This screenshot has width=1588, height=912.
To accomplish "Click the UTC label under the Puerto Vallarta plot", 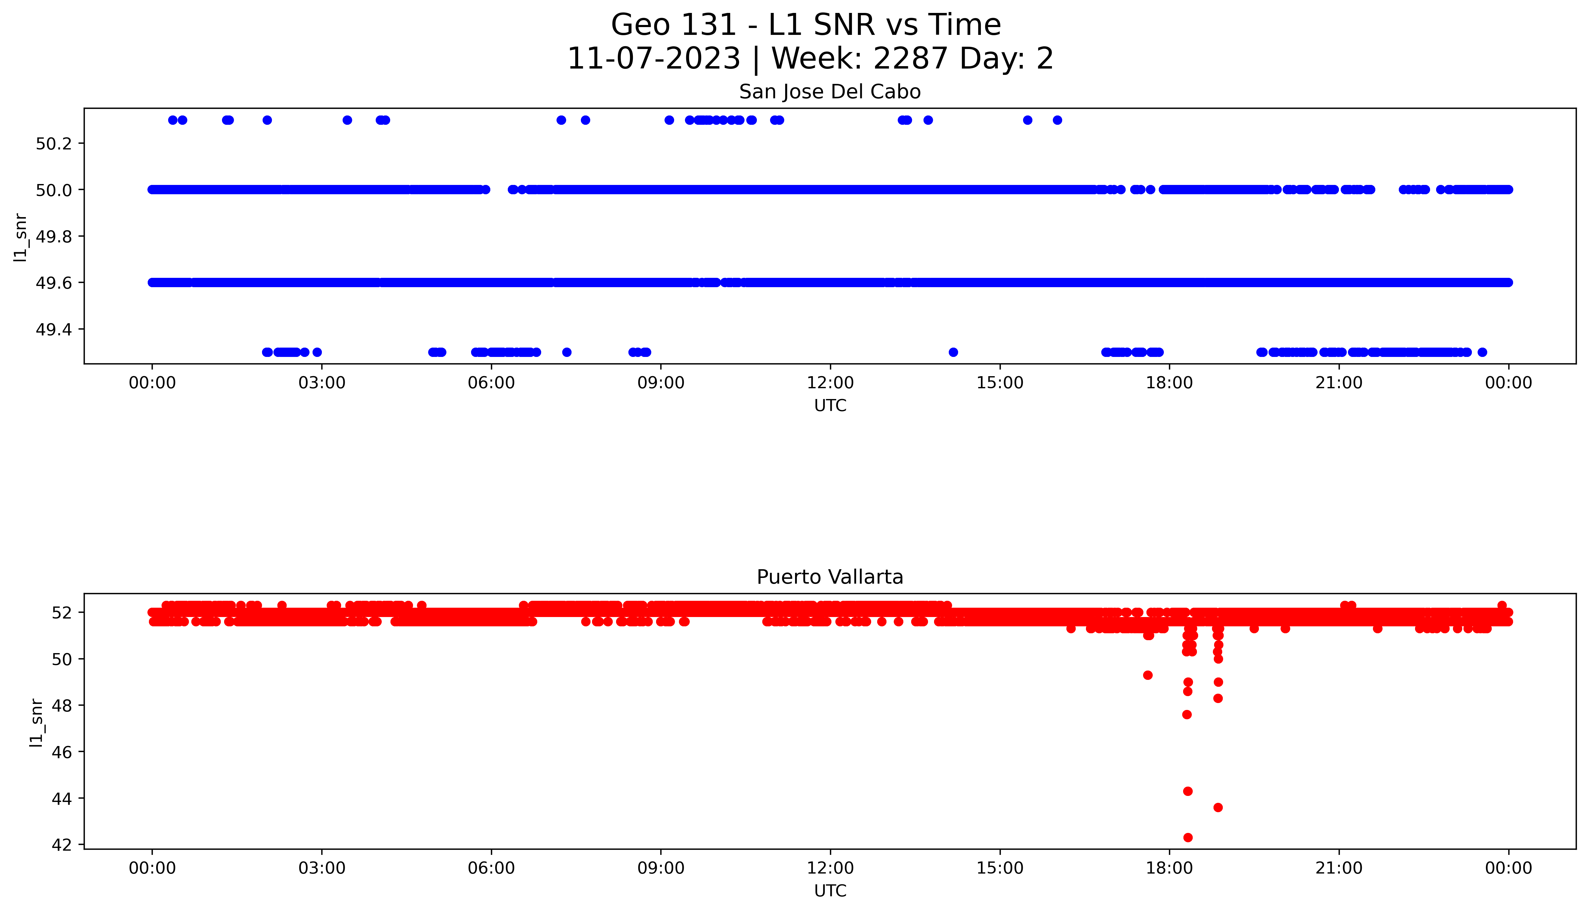I will click(x=830, y=891).
